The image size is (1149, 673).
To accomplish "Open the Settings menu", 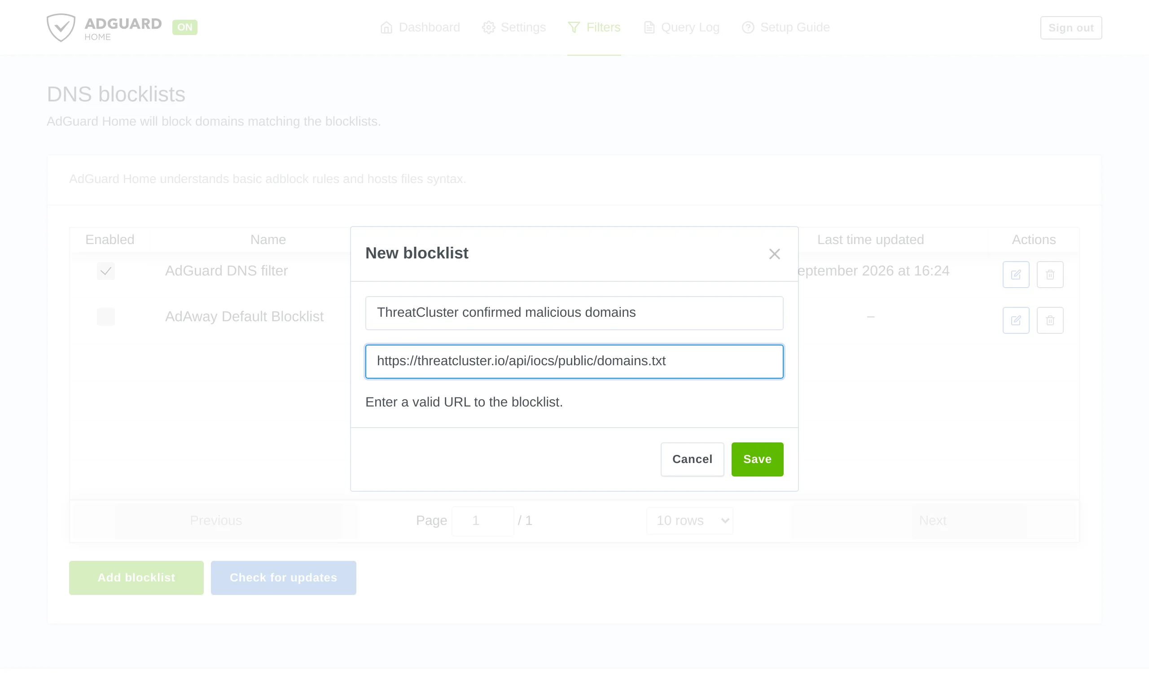I will 514,27.
